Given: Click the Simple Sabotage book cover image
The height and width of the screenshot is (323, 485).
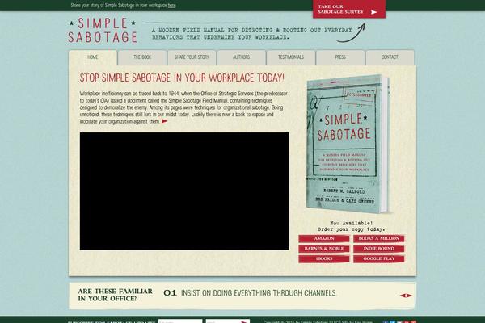Looking at the screenshot, I should point(348,144).
